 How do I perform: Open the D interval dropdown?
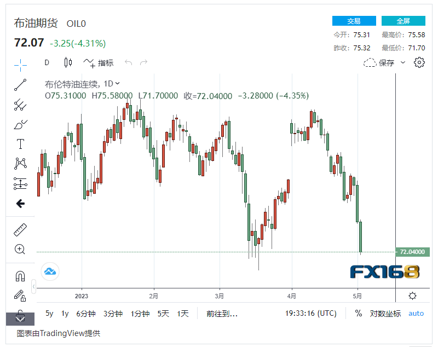47,62
